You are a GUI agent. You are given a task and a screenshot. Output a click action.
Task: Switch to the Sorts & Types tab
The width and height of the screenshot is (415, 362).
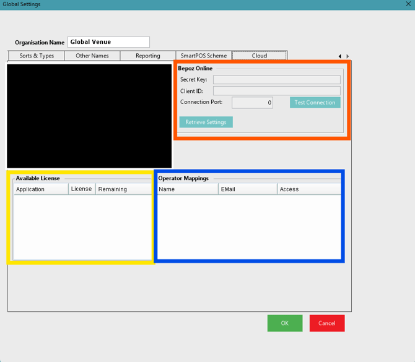37,56
